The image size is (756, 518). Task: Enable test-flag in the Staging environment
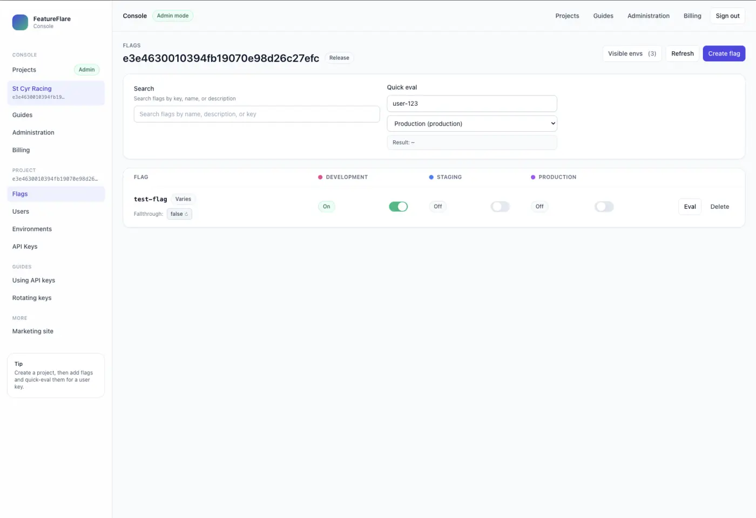[500, 206]
